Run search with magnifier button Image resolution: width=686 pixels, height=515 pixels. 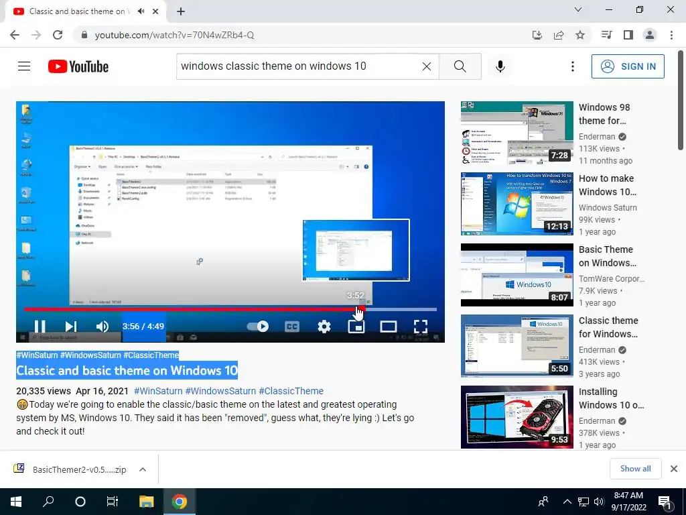(460, 66)
